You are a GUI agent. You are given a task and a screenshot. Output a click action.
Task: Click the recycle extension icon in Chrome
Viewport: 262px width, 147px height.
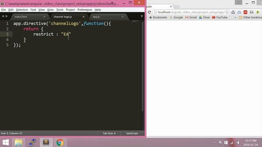(233, 12)
